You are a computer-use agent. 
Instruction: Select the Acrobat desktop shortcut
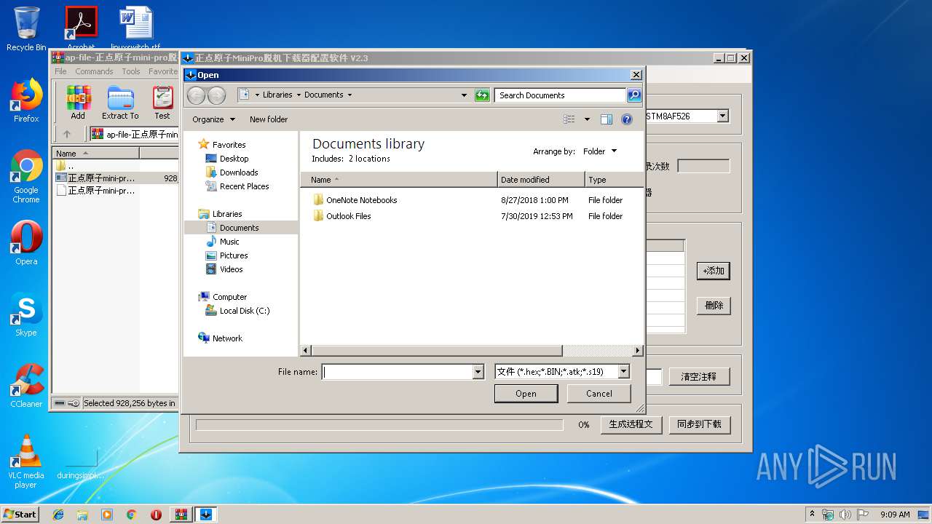[x=82, y=28]
